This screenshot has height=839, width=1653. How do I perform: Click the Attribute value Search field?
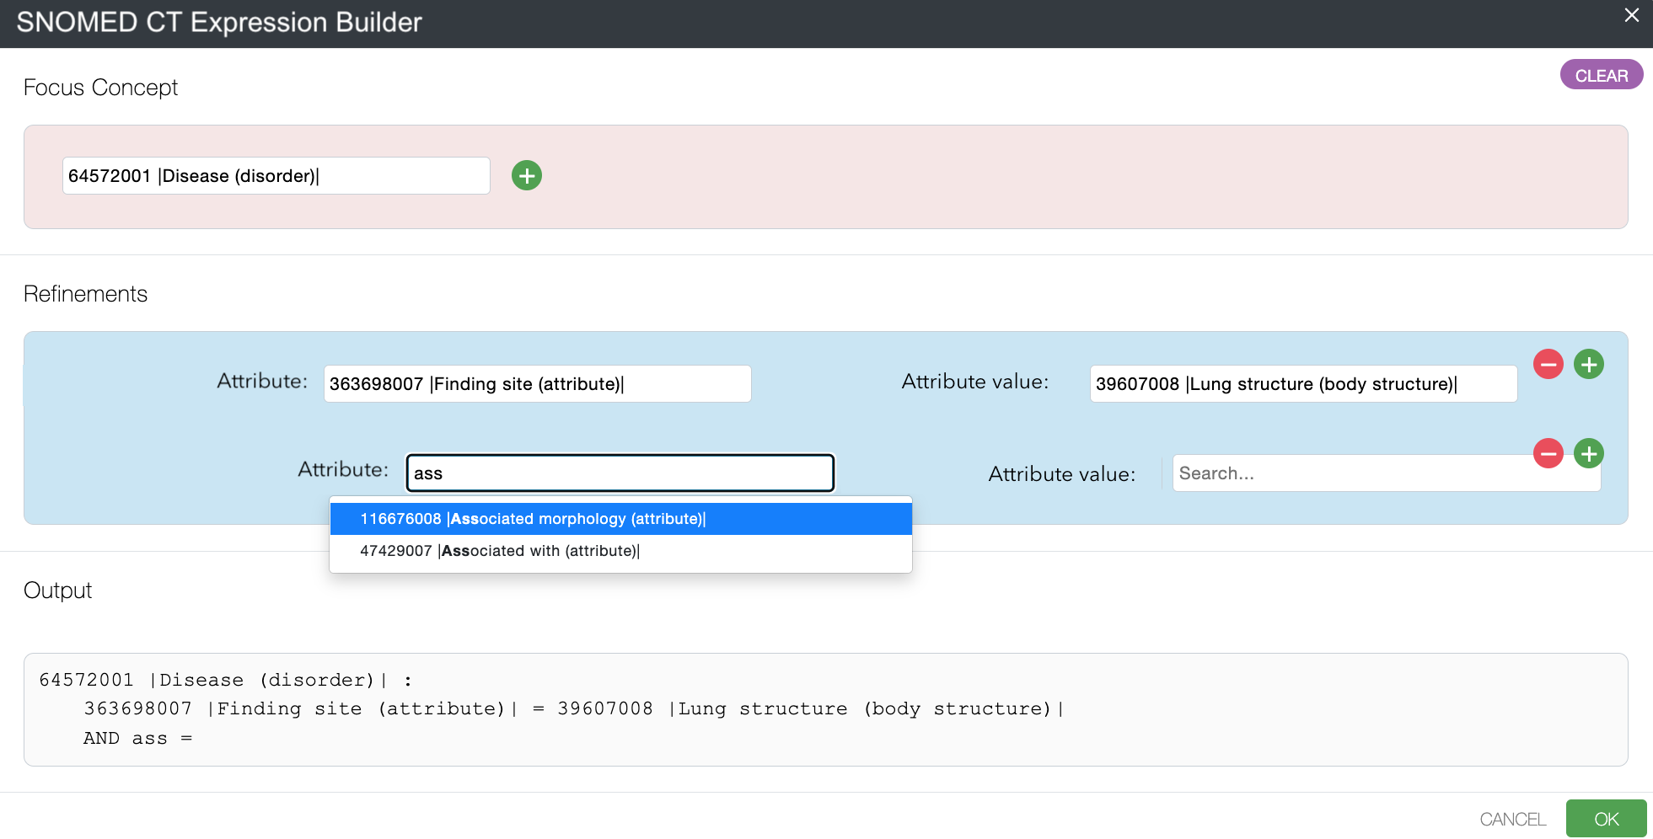[1386, 473]
